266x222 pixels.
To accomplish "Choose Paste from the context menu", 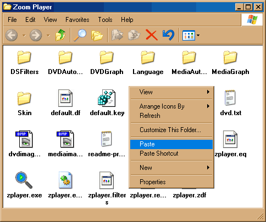I will point(171,144).
